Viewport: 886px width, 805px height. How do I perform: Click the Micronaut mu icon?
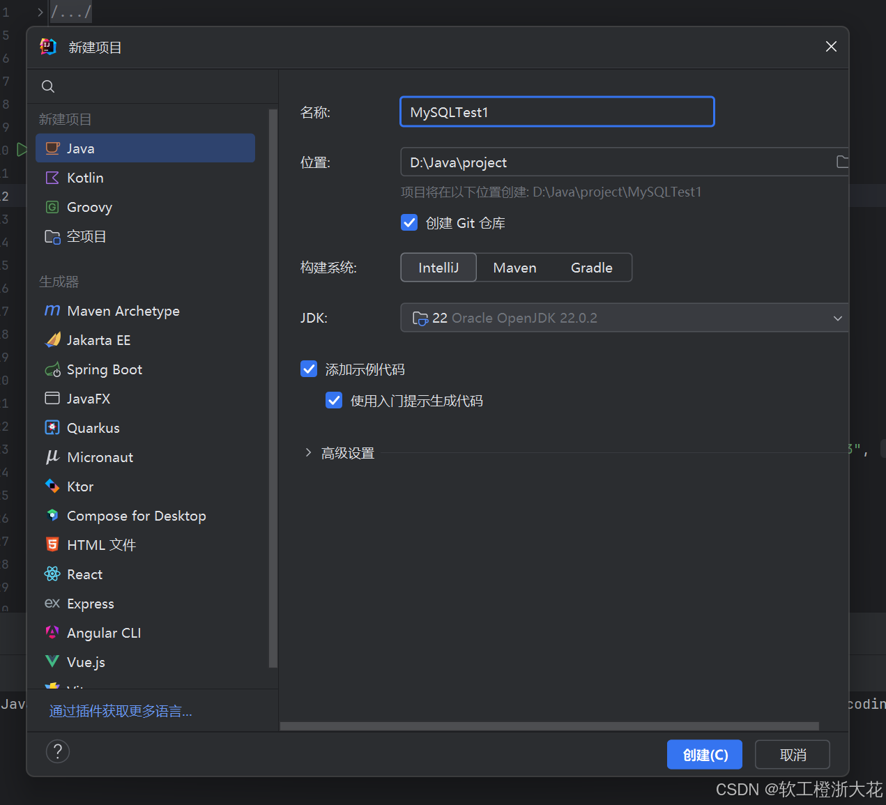52,457
